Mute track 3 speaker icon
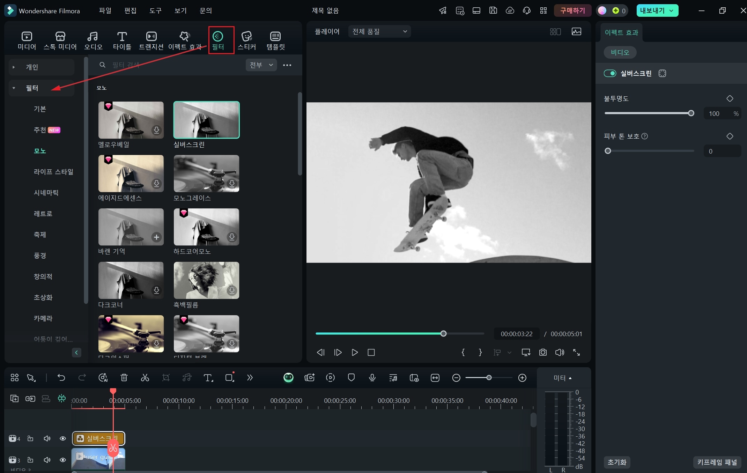 (47, 460)
